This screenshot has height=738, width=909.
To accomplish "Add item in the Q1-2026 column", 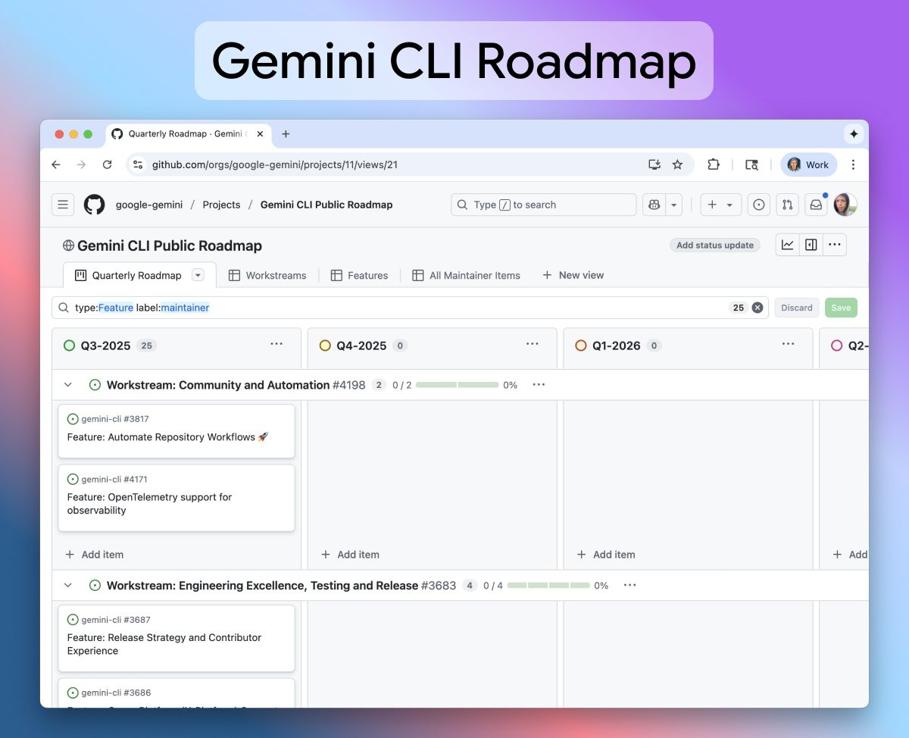I will 607,555.
